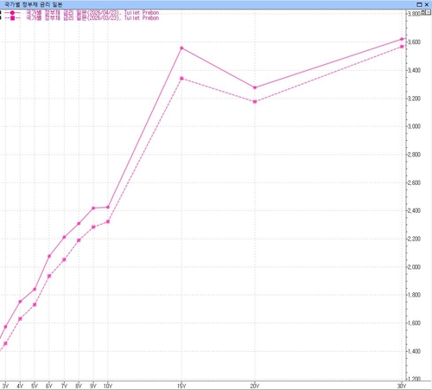Click the 3Y solid-line data point

coord(5,327)
